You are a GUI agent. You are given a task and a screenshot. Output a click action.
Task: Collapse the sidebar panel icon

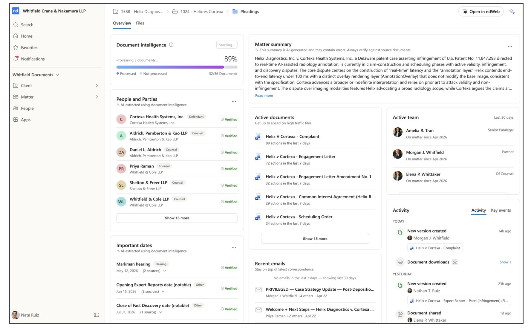point(97,315)
